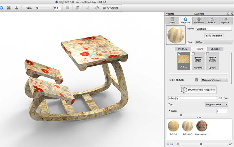Expand the Scala disclosure triangle

tap(169, 111)
